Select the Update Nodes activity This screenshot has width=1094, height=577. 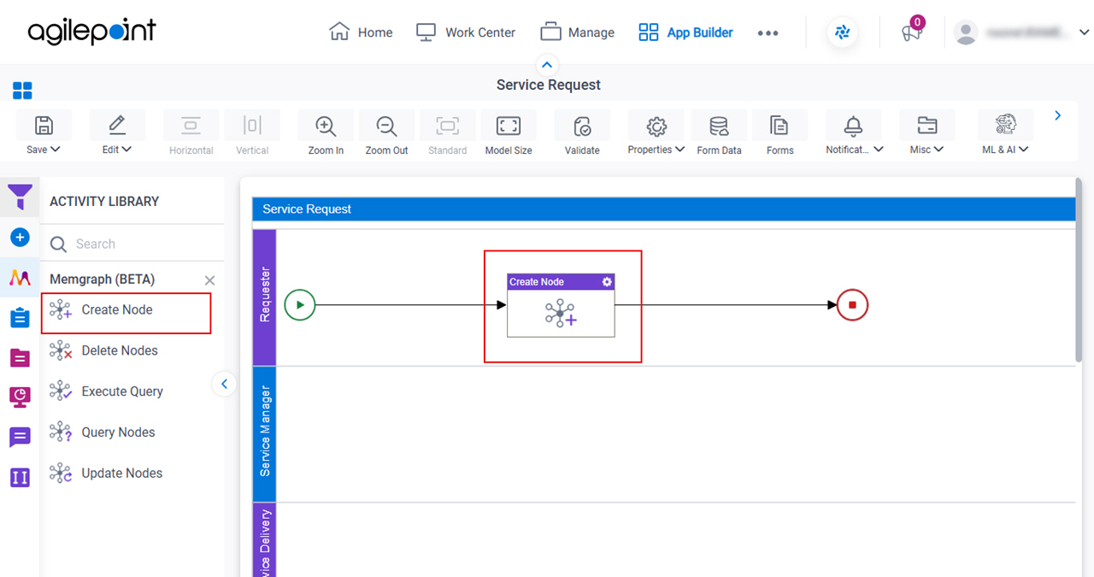121,474
